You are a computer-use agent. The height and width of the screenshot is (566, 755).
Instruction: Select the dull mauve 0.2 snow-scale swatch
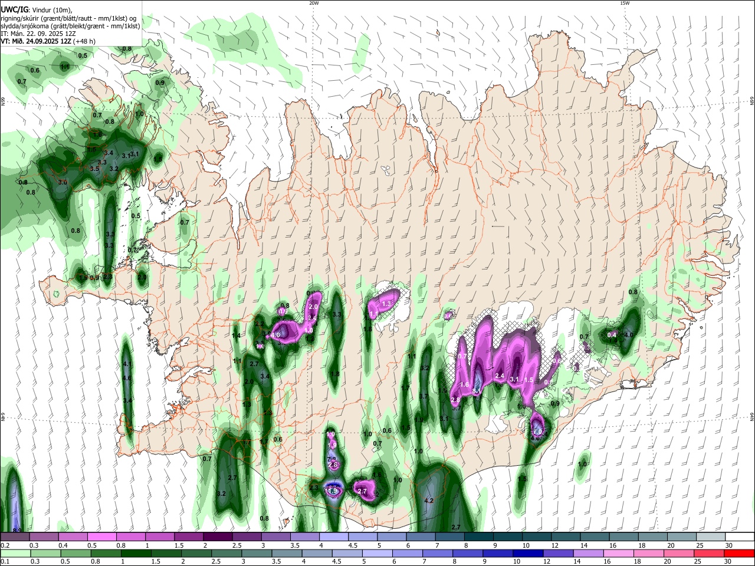tap(15, 537)
